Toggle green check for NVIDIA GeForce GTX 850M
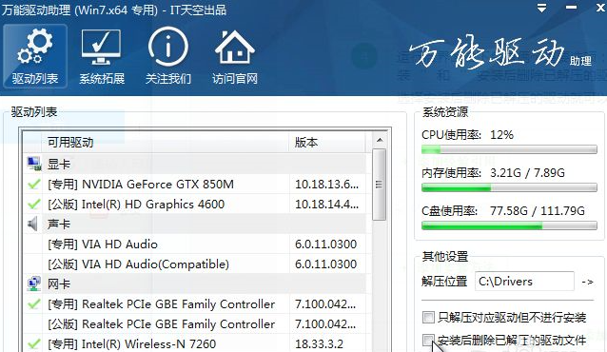This screenshot has width=607, height=352. [34, 184]
